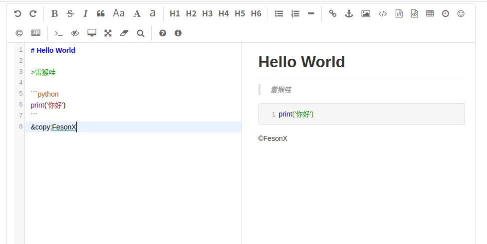Click the '```python' source line
The height and width of the screenshot is (244, 487).
pos(44,94)
